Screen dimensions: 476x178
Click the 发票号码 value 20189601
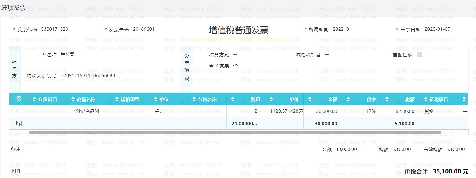(144, 29)
